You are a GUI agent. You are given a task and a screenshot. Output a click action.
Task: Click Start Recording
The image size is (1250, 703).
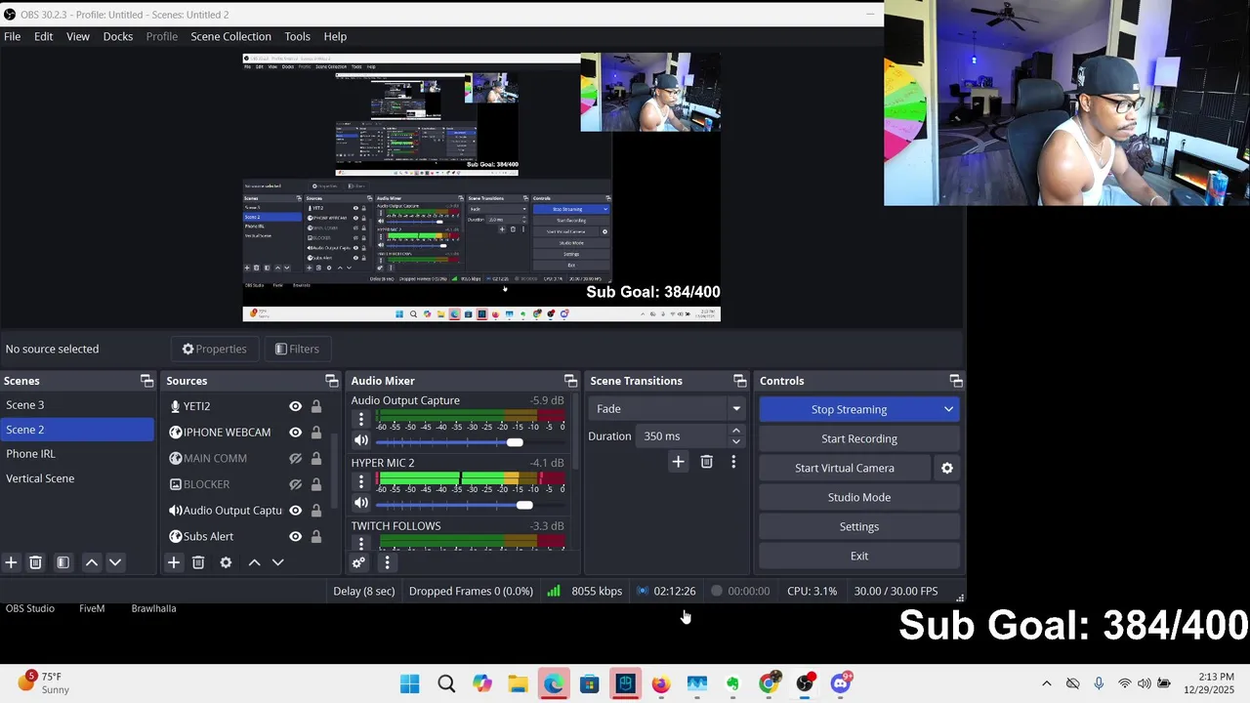tap(859, 438)
